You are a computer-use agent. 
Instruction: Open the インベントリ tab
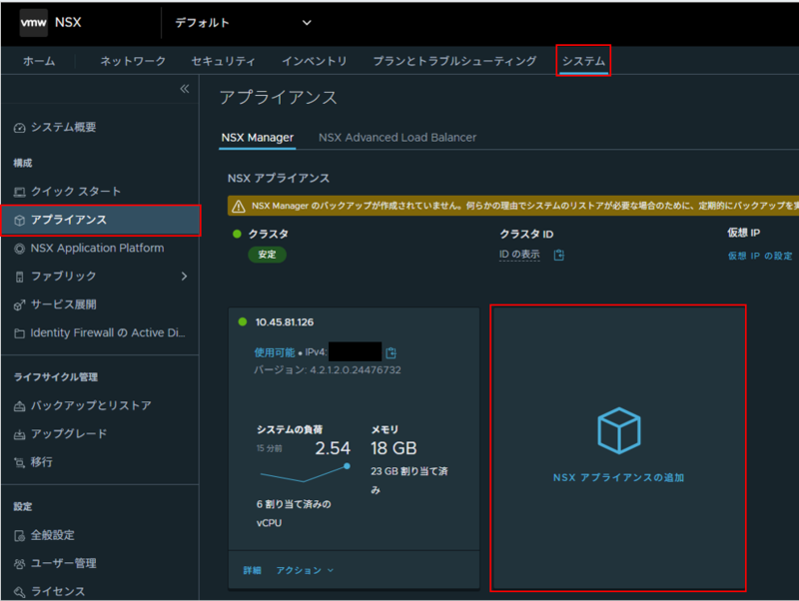coord(315,61)
